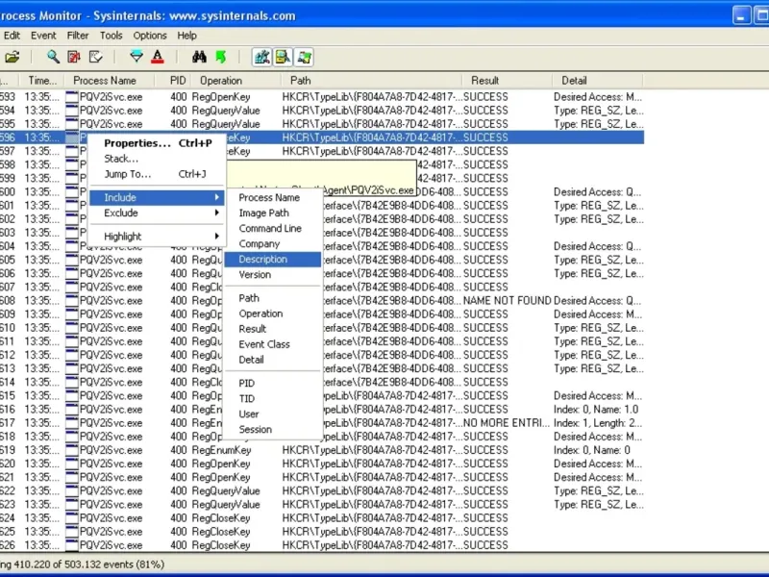769x577 pixels.
Task: Open the Filter menu
Action: coord(78,36)
